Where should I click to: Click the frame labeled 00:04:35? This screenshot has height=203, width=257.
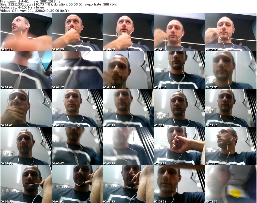pos(231,184)
